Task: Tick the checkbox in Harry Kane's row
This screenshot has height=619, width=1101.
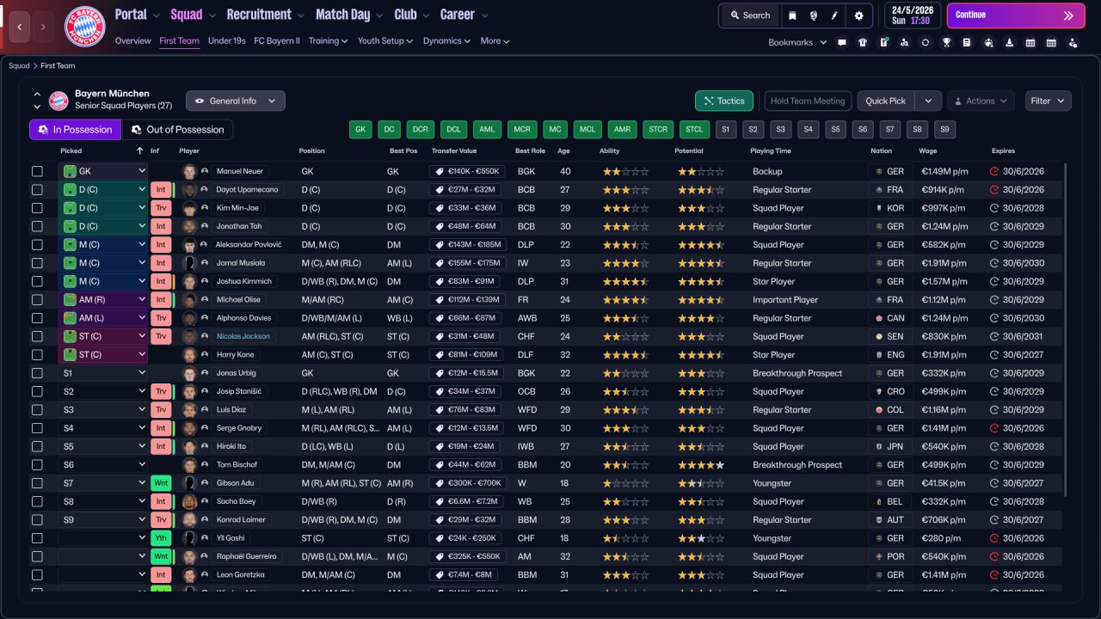Action: tap(37, 354)
